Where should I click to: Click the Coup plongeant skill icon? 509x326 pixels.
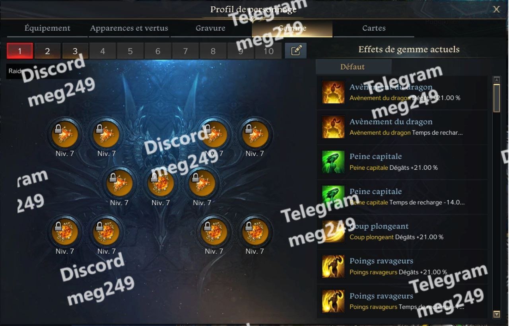point(333,231)
